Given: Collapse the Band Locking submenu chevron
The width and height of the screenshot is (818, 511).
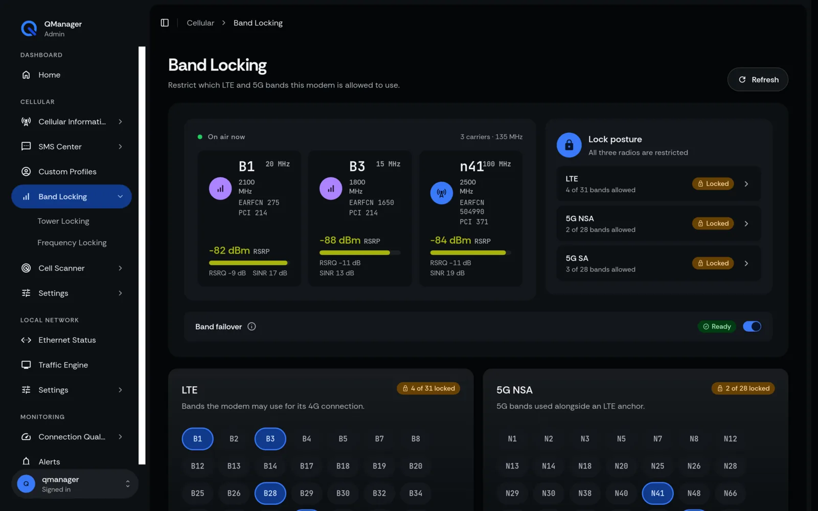Looking at the screenshot, I should tap(120, 197).
